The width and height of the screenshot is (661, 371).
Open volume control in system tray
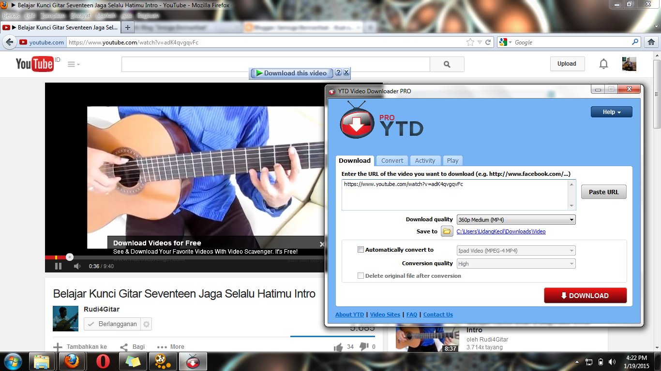(612, 361)
